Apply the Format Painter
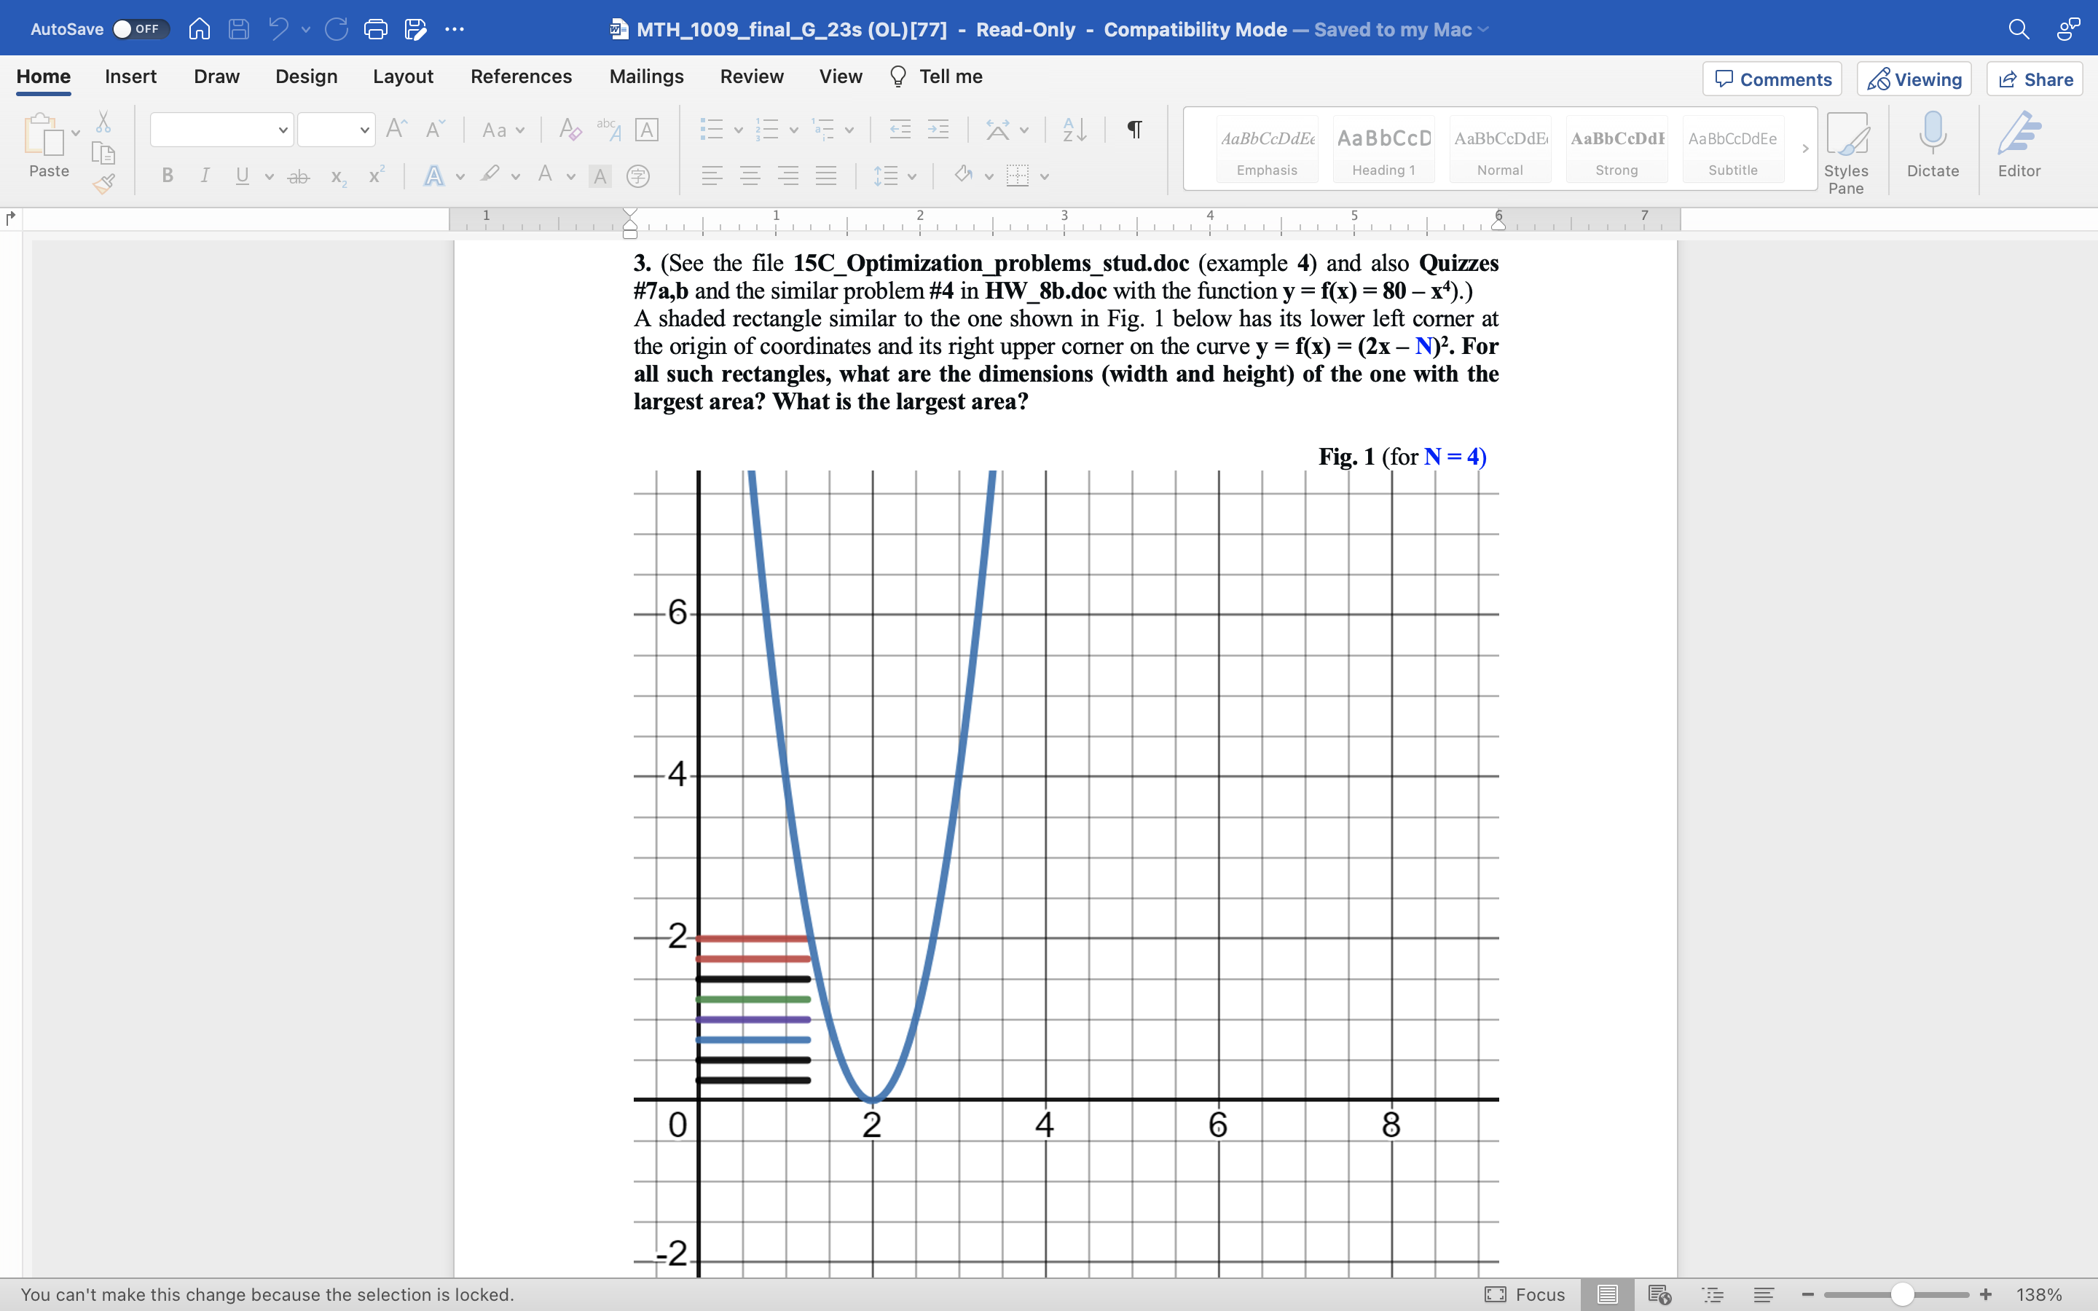The height and width of the screenshot is (1311, 2098). click(x=104, y=183)
